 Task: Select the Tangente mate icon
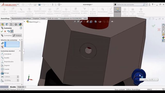[x=2, y=65]
